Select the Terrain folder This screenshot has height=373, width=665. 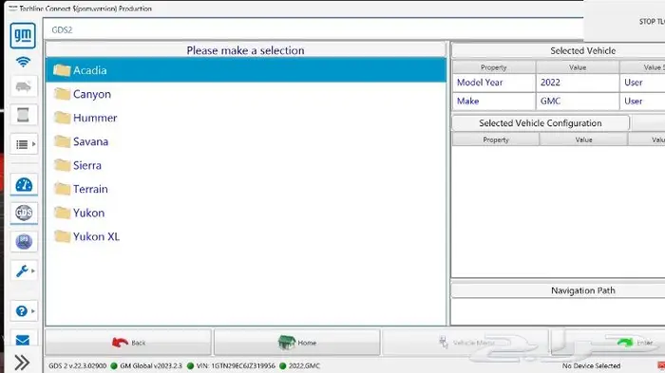click(x=246, y=189)
